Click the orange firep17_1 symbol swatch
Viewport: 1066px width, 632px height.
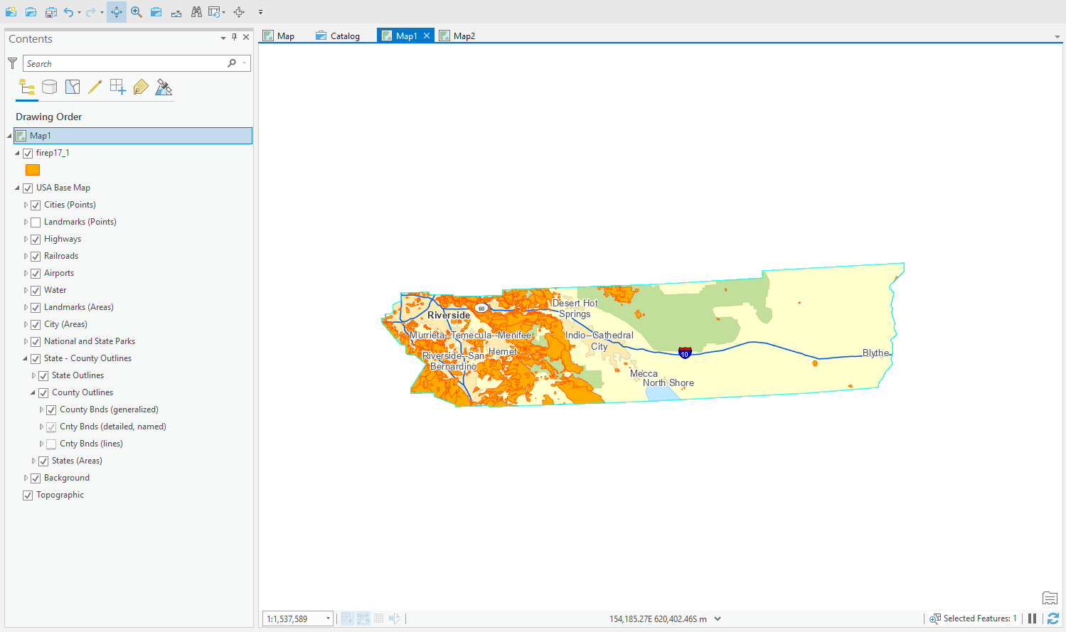click(33, 170)
